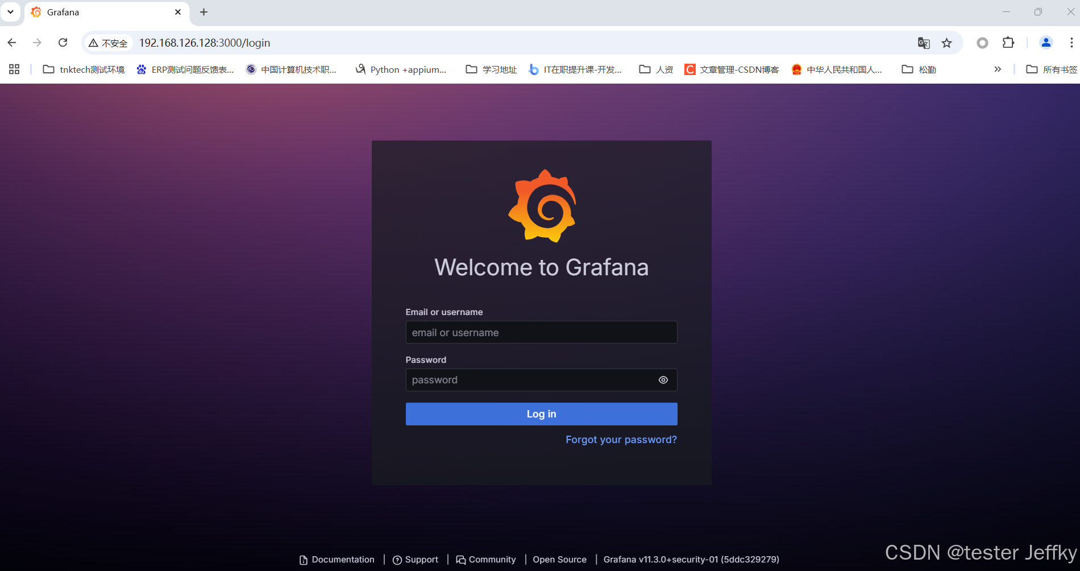Click the not secure warning badge
Screen dimensions: 1080x571
(x=109, y=43)
